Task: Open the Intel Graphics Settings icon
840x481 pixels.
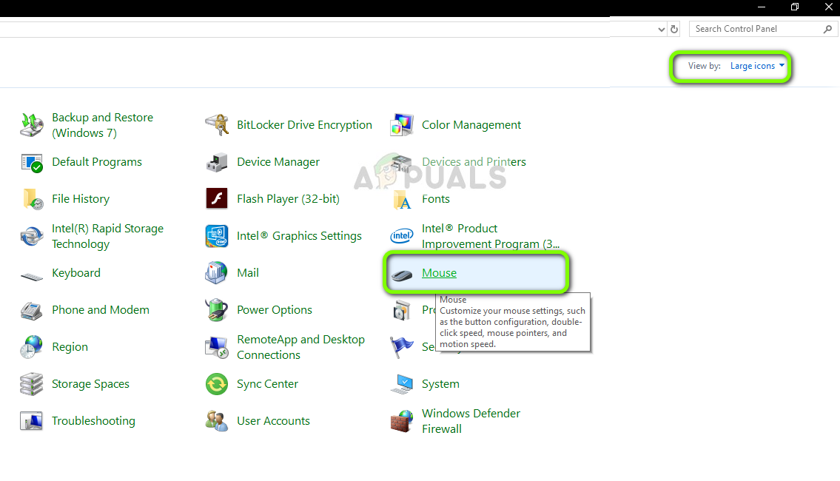Action: point(216,236)
